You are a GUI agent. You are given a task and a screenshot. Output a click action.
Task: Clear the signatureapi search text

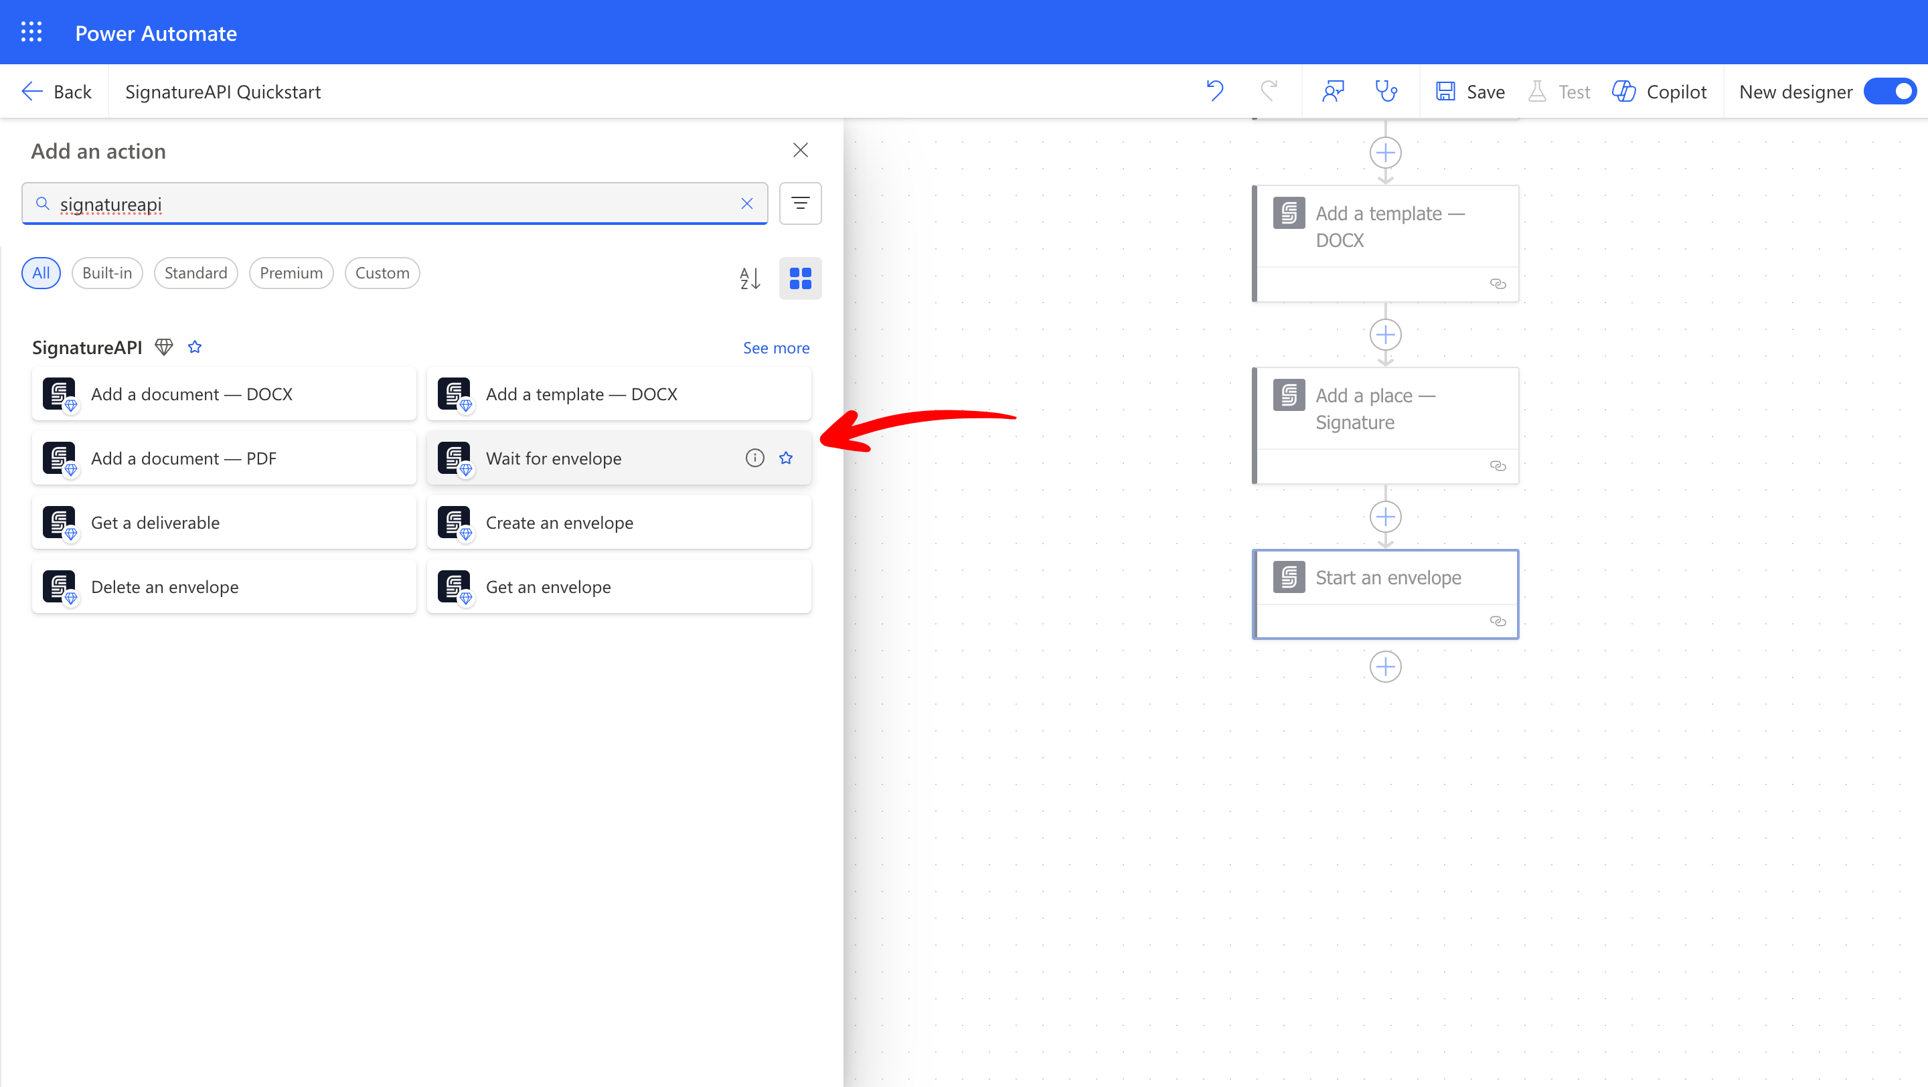tap(746, 203)
